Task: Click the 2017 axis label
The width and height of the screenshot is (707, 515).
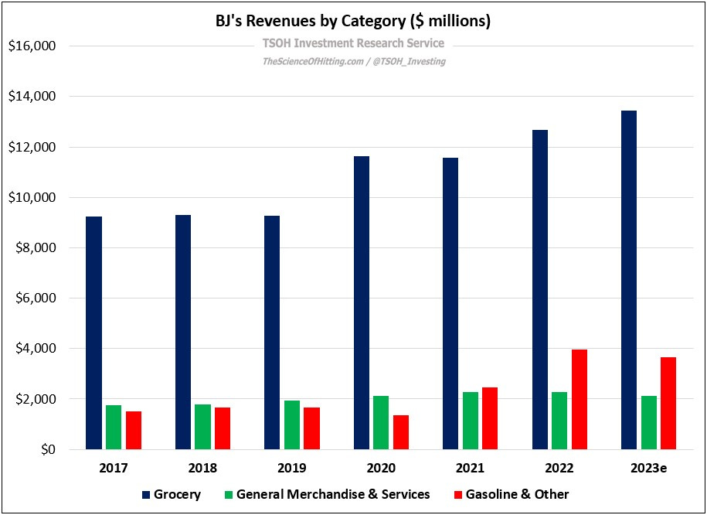Action: (x=114, y=468)
